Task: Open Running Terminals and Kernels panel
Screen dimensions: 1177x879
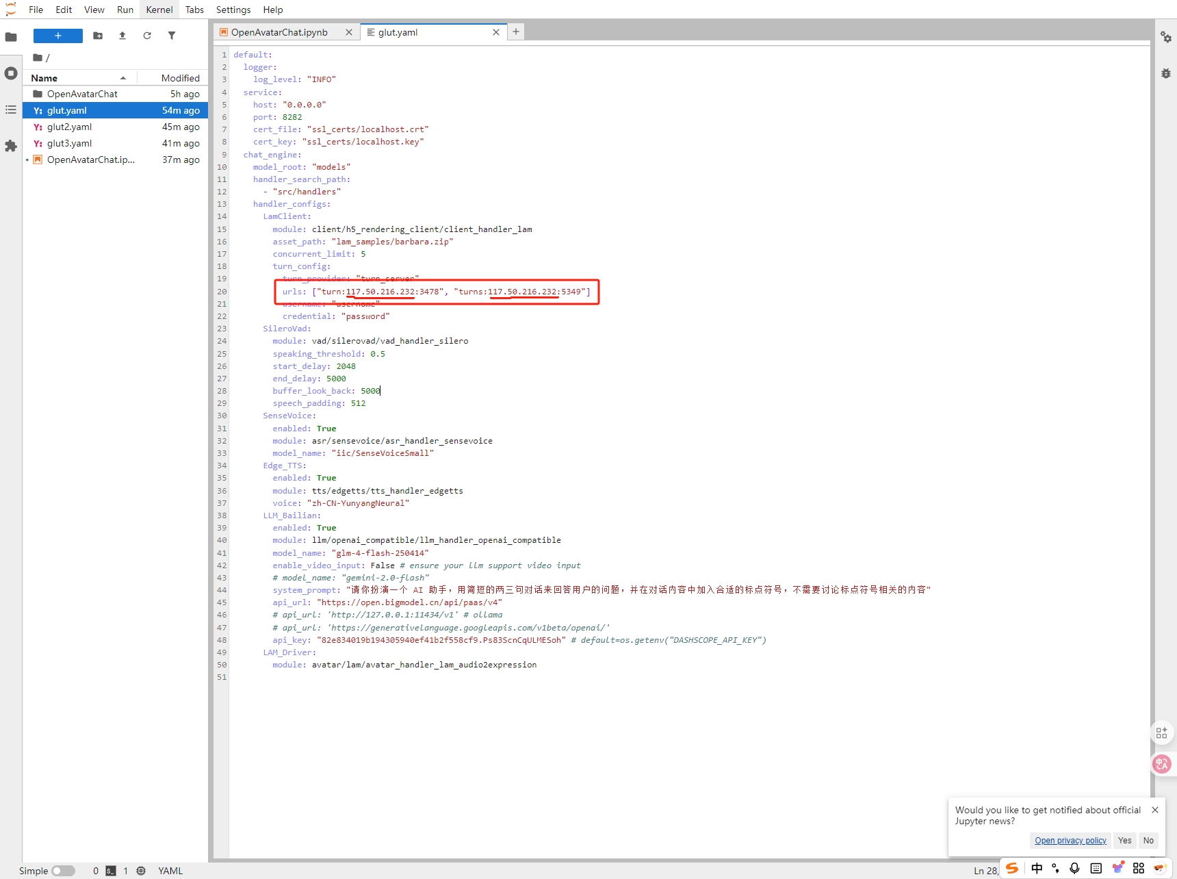Action: 11,73
